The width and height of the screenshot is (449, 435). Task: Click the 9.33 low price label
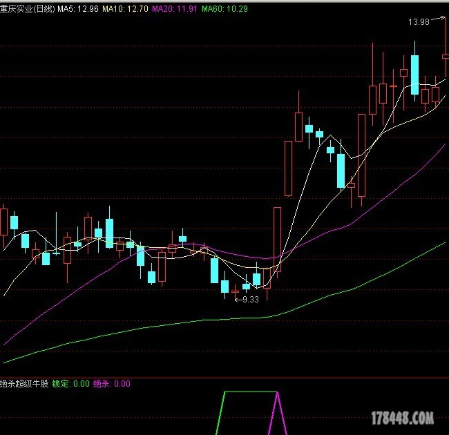click(x=251, y=300)
